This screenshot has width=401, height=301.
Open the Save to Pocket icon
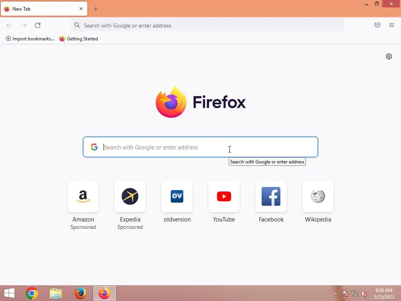[378, 25]
